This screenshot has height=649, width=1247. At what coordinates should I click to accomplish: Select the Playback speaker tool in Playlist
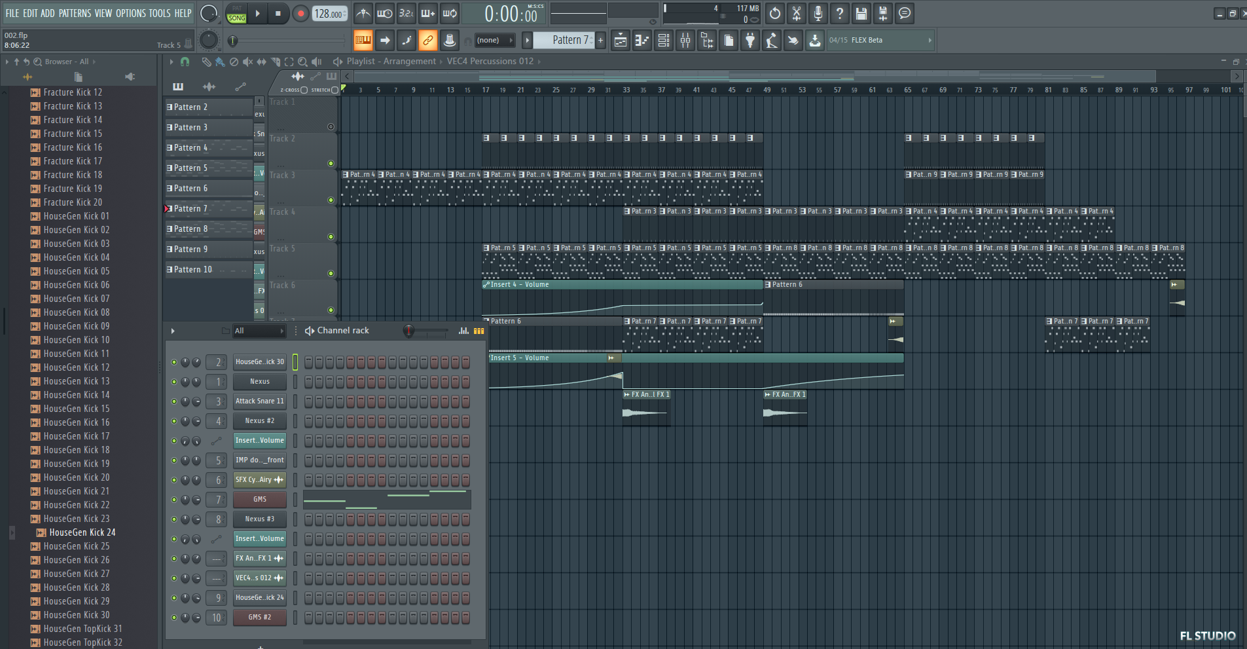tap(317, 62)
